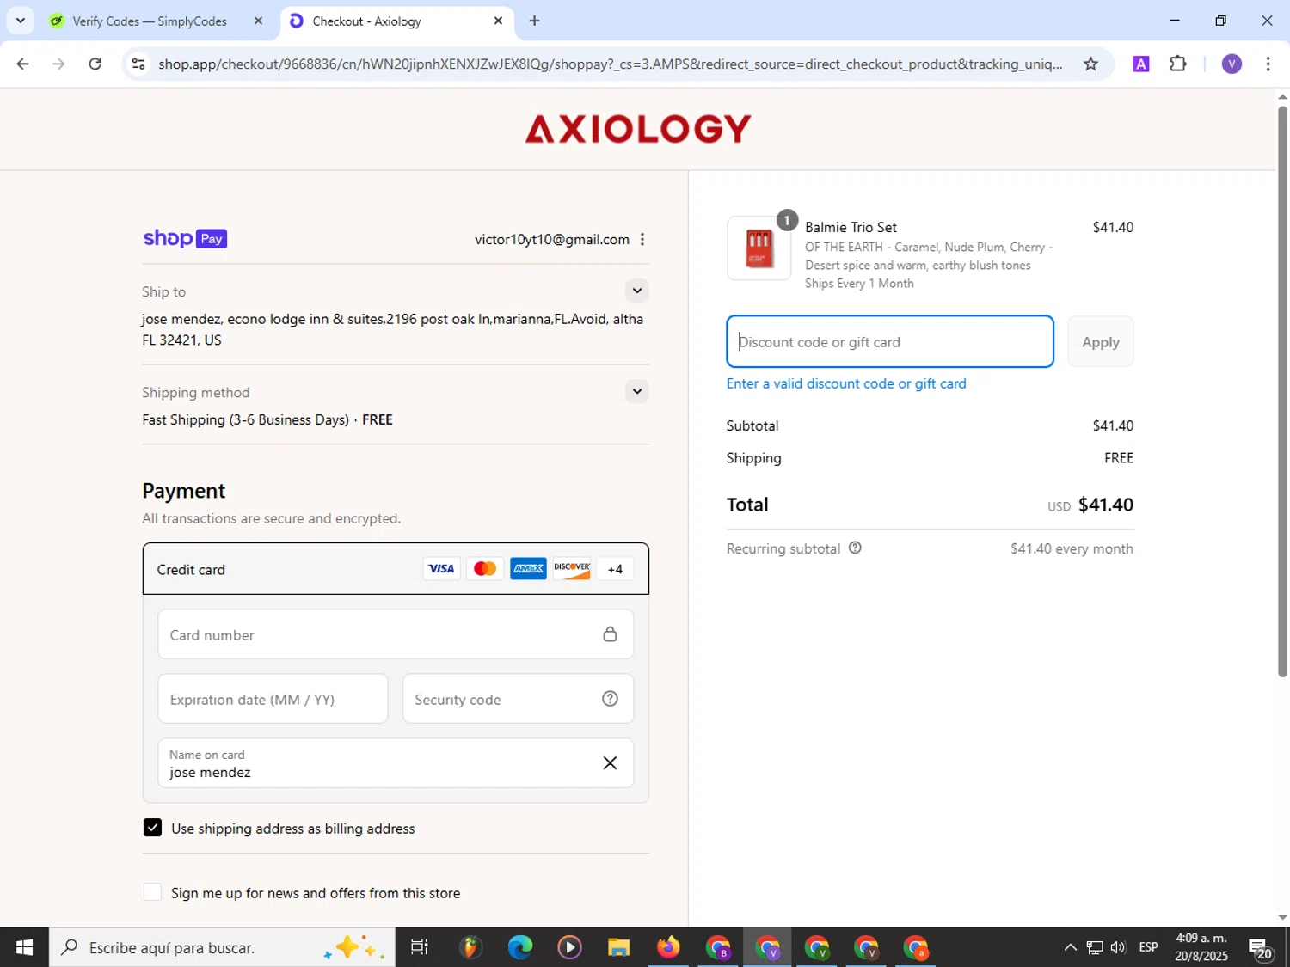Click the ESP language indicator
The height and width of the screenshot is (967, 1290).
click(x=1148, y=947)
